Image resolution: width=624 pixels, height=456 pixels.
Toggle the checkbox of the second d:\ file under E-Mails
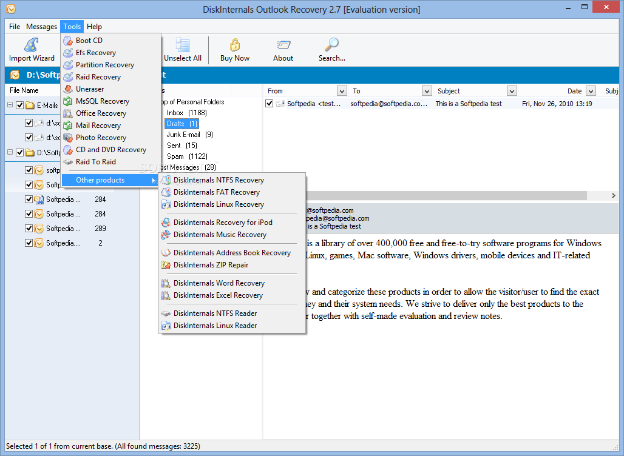pyautogui.click(x=29, y=137)
